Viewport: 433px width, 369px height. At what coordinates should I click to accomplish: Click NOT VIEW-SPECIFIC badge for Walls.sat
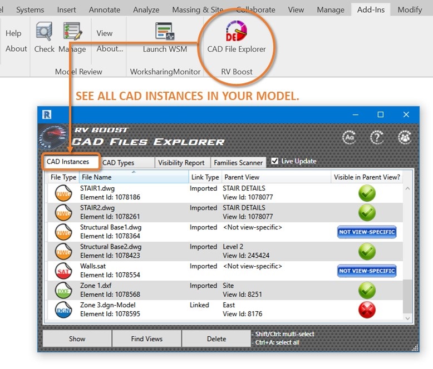367,271
